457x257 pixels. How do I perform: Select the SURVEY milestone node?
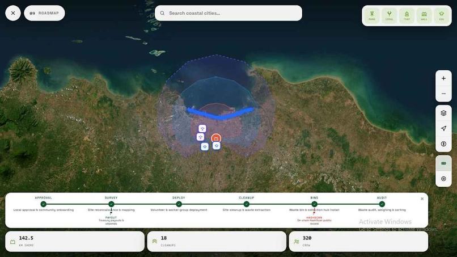click(x=111, y=204)
